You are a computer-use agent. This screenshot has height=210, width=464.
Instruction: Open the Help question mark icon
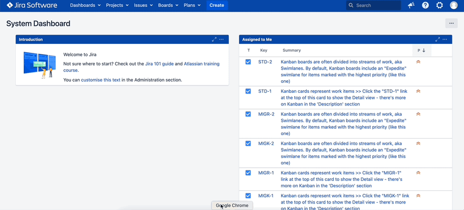(425, 5)
